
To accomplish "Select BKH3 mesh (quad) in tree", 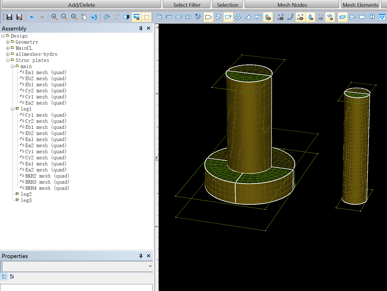I will click(47, 182).
